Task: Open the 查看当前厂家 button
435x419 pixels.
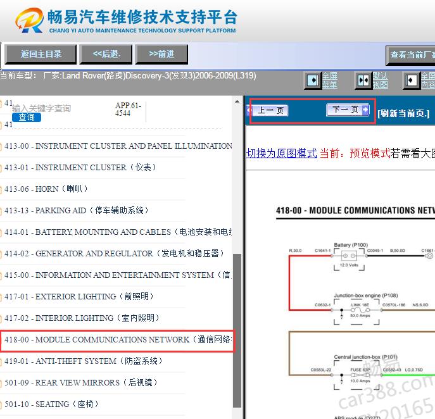Action: click(410, 55)
